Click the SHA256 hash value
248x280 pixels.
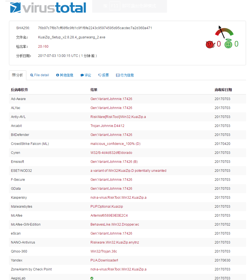point(95,28)
